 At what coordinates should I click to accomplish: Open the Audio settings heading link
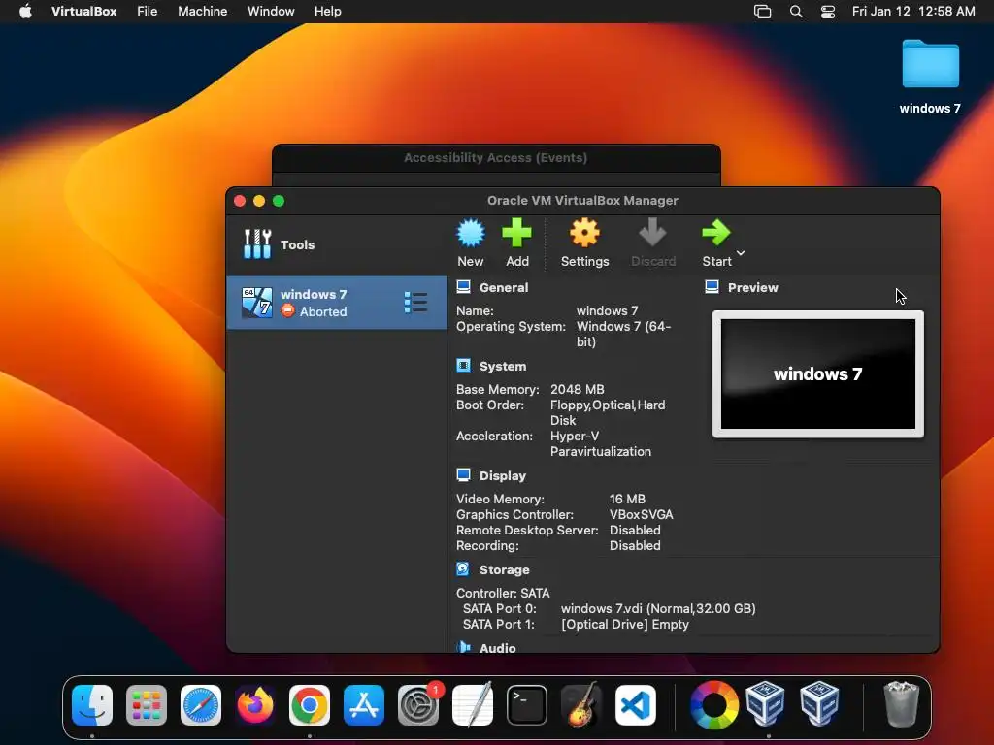tap(498, 647)
